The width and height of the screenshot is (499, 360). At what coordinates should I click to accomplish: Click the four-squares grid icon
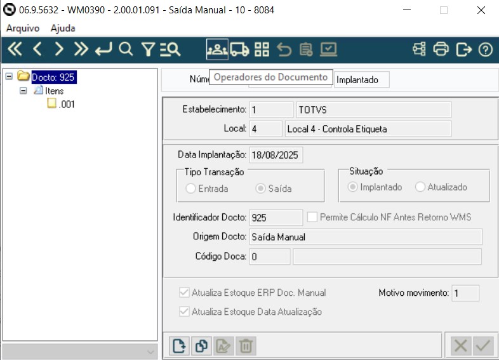(262, 50)
